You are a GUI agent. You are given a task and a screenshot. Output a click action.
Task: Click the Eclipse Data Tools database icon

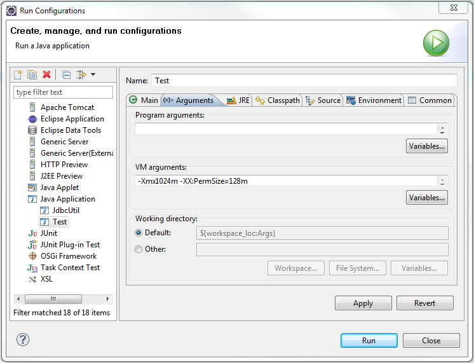tap(32, 130)
